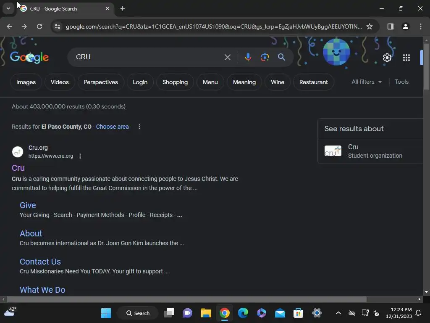Image resolution: width=430 pixels, height=323 pixels.
Task: Click the Cru logo thumbnail
Action: [333, 151]
